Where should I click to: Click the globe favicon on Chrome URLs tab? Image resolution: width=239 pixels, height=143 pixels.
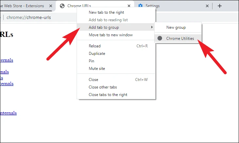pyautogui.click(x=62, y=6)
